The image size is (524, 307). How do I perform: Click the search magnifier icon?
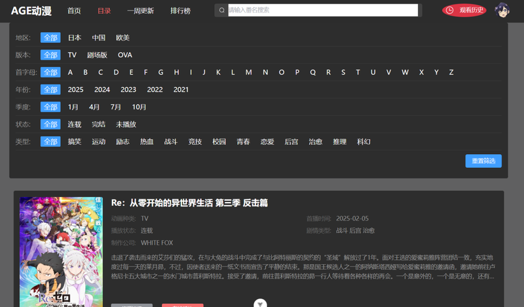pos(221,10)
